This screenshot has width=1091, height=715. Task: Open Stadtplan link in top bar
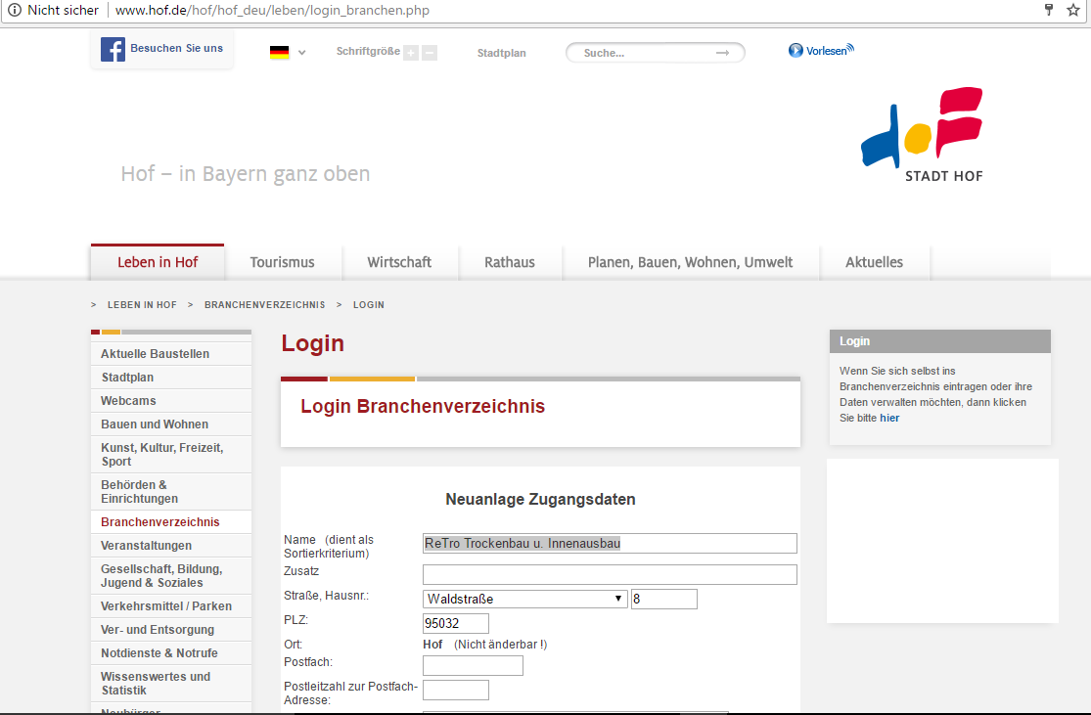pos(502,53)
